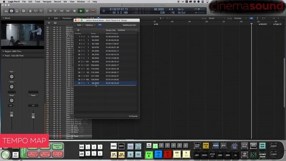The image size is (286, 161).
Task: Click the green X button in the controller
Action: pyautogui.click(x=253, y=155)
